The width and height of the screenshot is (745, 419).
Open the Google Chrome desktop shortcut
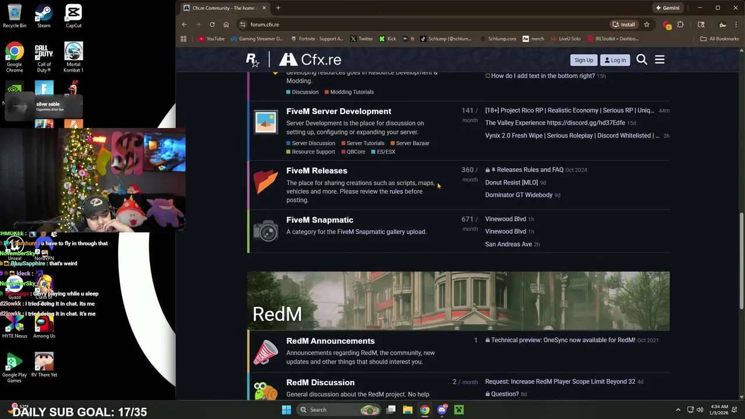coord(15,58)
